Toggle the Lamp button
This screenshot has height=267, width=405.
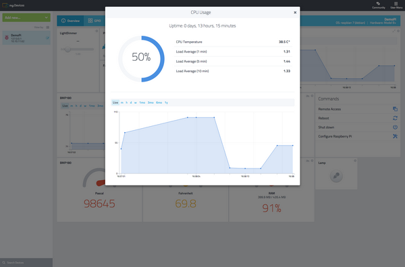pyautogui.click(x=336, y=176)
